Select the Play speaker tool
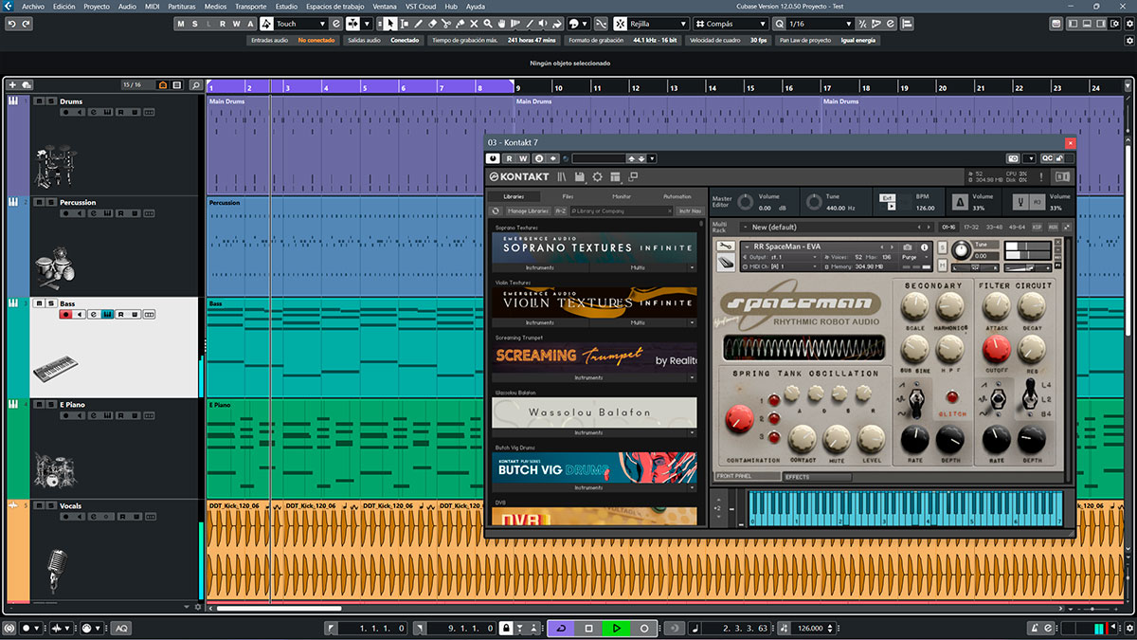 pyautogui.click(x=543, y=24)
